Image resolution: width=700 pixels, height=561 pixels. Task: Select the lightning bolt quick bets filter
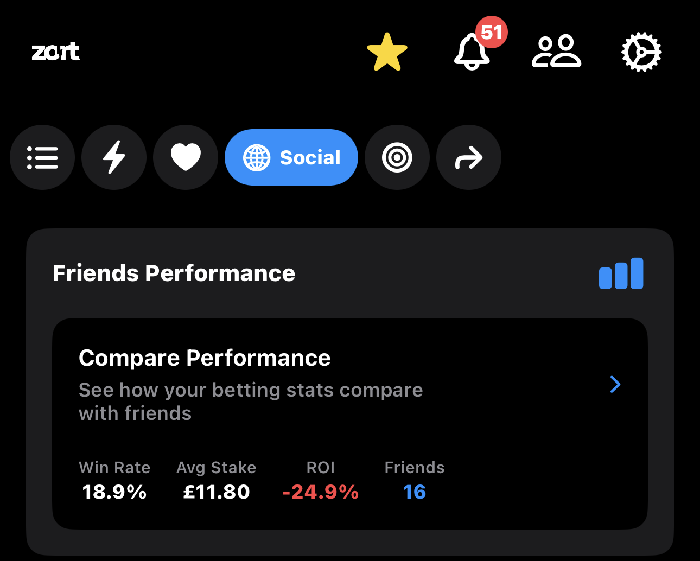coord(113,157)
